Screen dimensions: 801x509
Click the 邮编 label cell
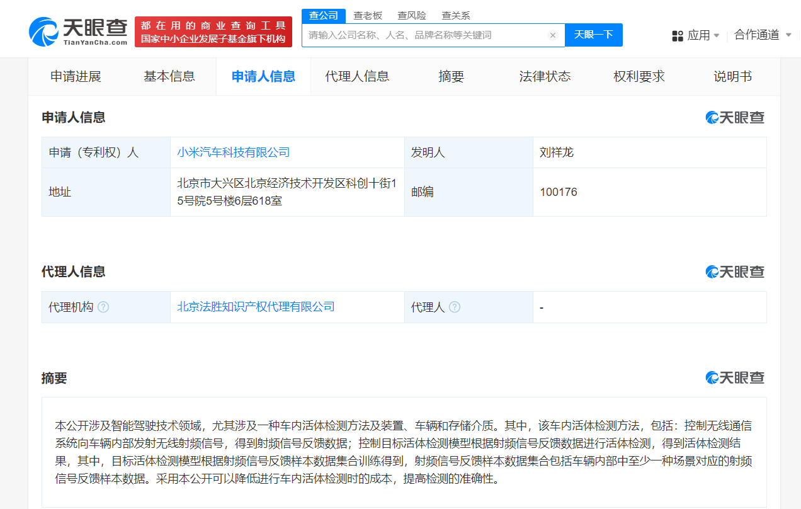(x=469, y=192)
